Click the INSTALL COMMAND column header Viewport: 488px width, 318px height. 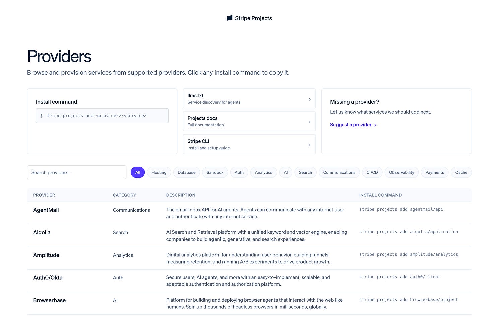380,195
